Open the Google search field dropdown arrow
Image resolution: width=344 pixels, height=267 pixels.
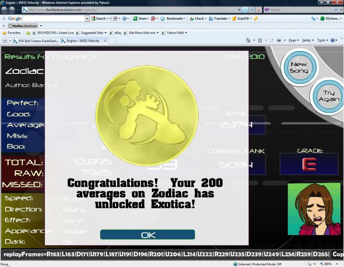(87, 19)
